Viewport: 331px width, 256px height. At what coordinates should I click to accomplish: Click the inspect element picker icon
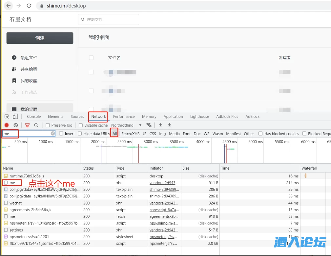point(7,117)
